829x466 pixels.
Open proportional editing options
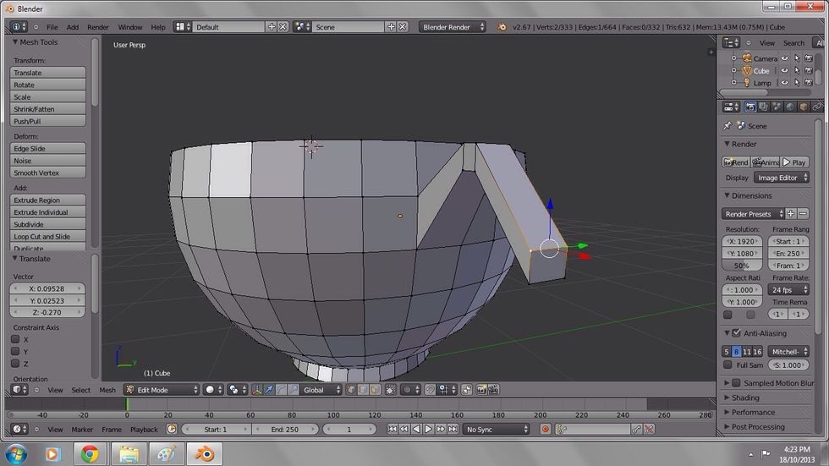coord(410,390)
